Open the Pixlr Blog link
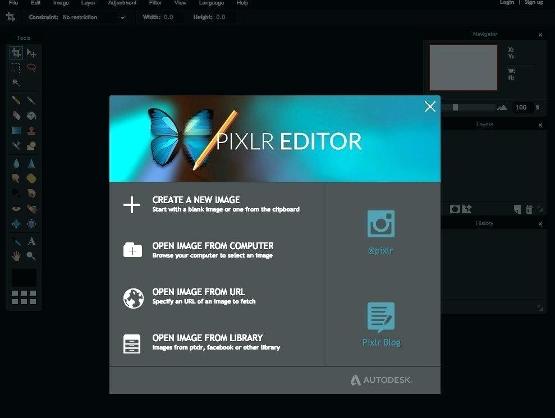Screen dimensions: 555x418 (381, 324)
